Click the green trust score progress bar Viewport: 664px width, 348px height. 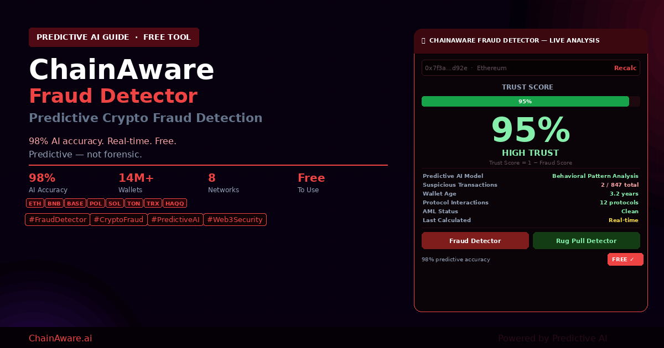click(525, 102)
